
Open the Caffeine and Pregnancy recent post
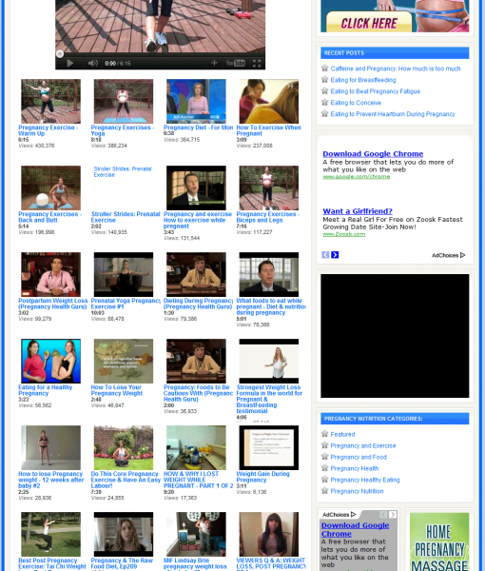pyautogui.click(x=395, y=69)
